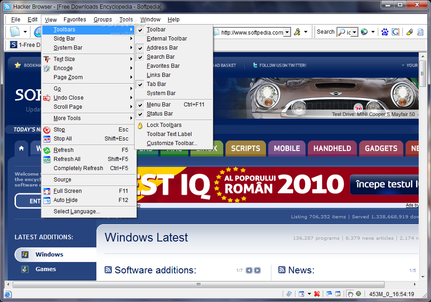
Task: Click the Full Screen icon in menu
Action: 47,191
